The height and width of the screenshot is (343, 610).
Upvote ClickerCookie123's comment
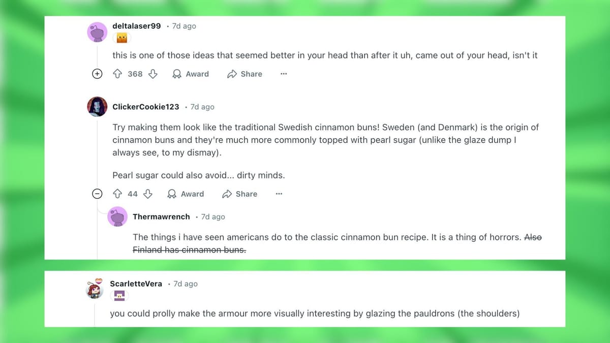[x=117, y=194]
